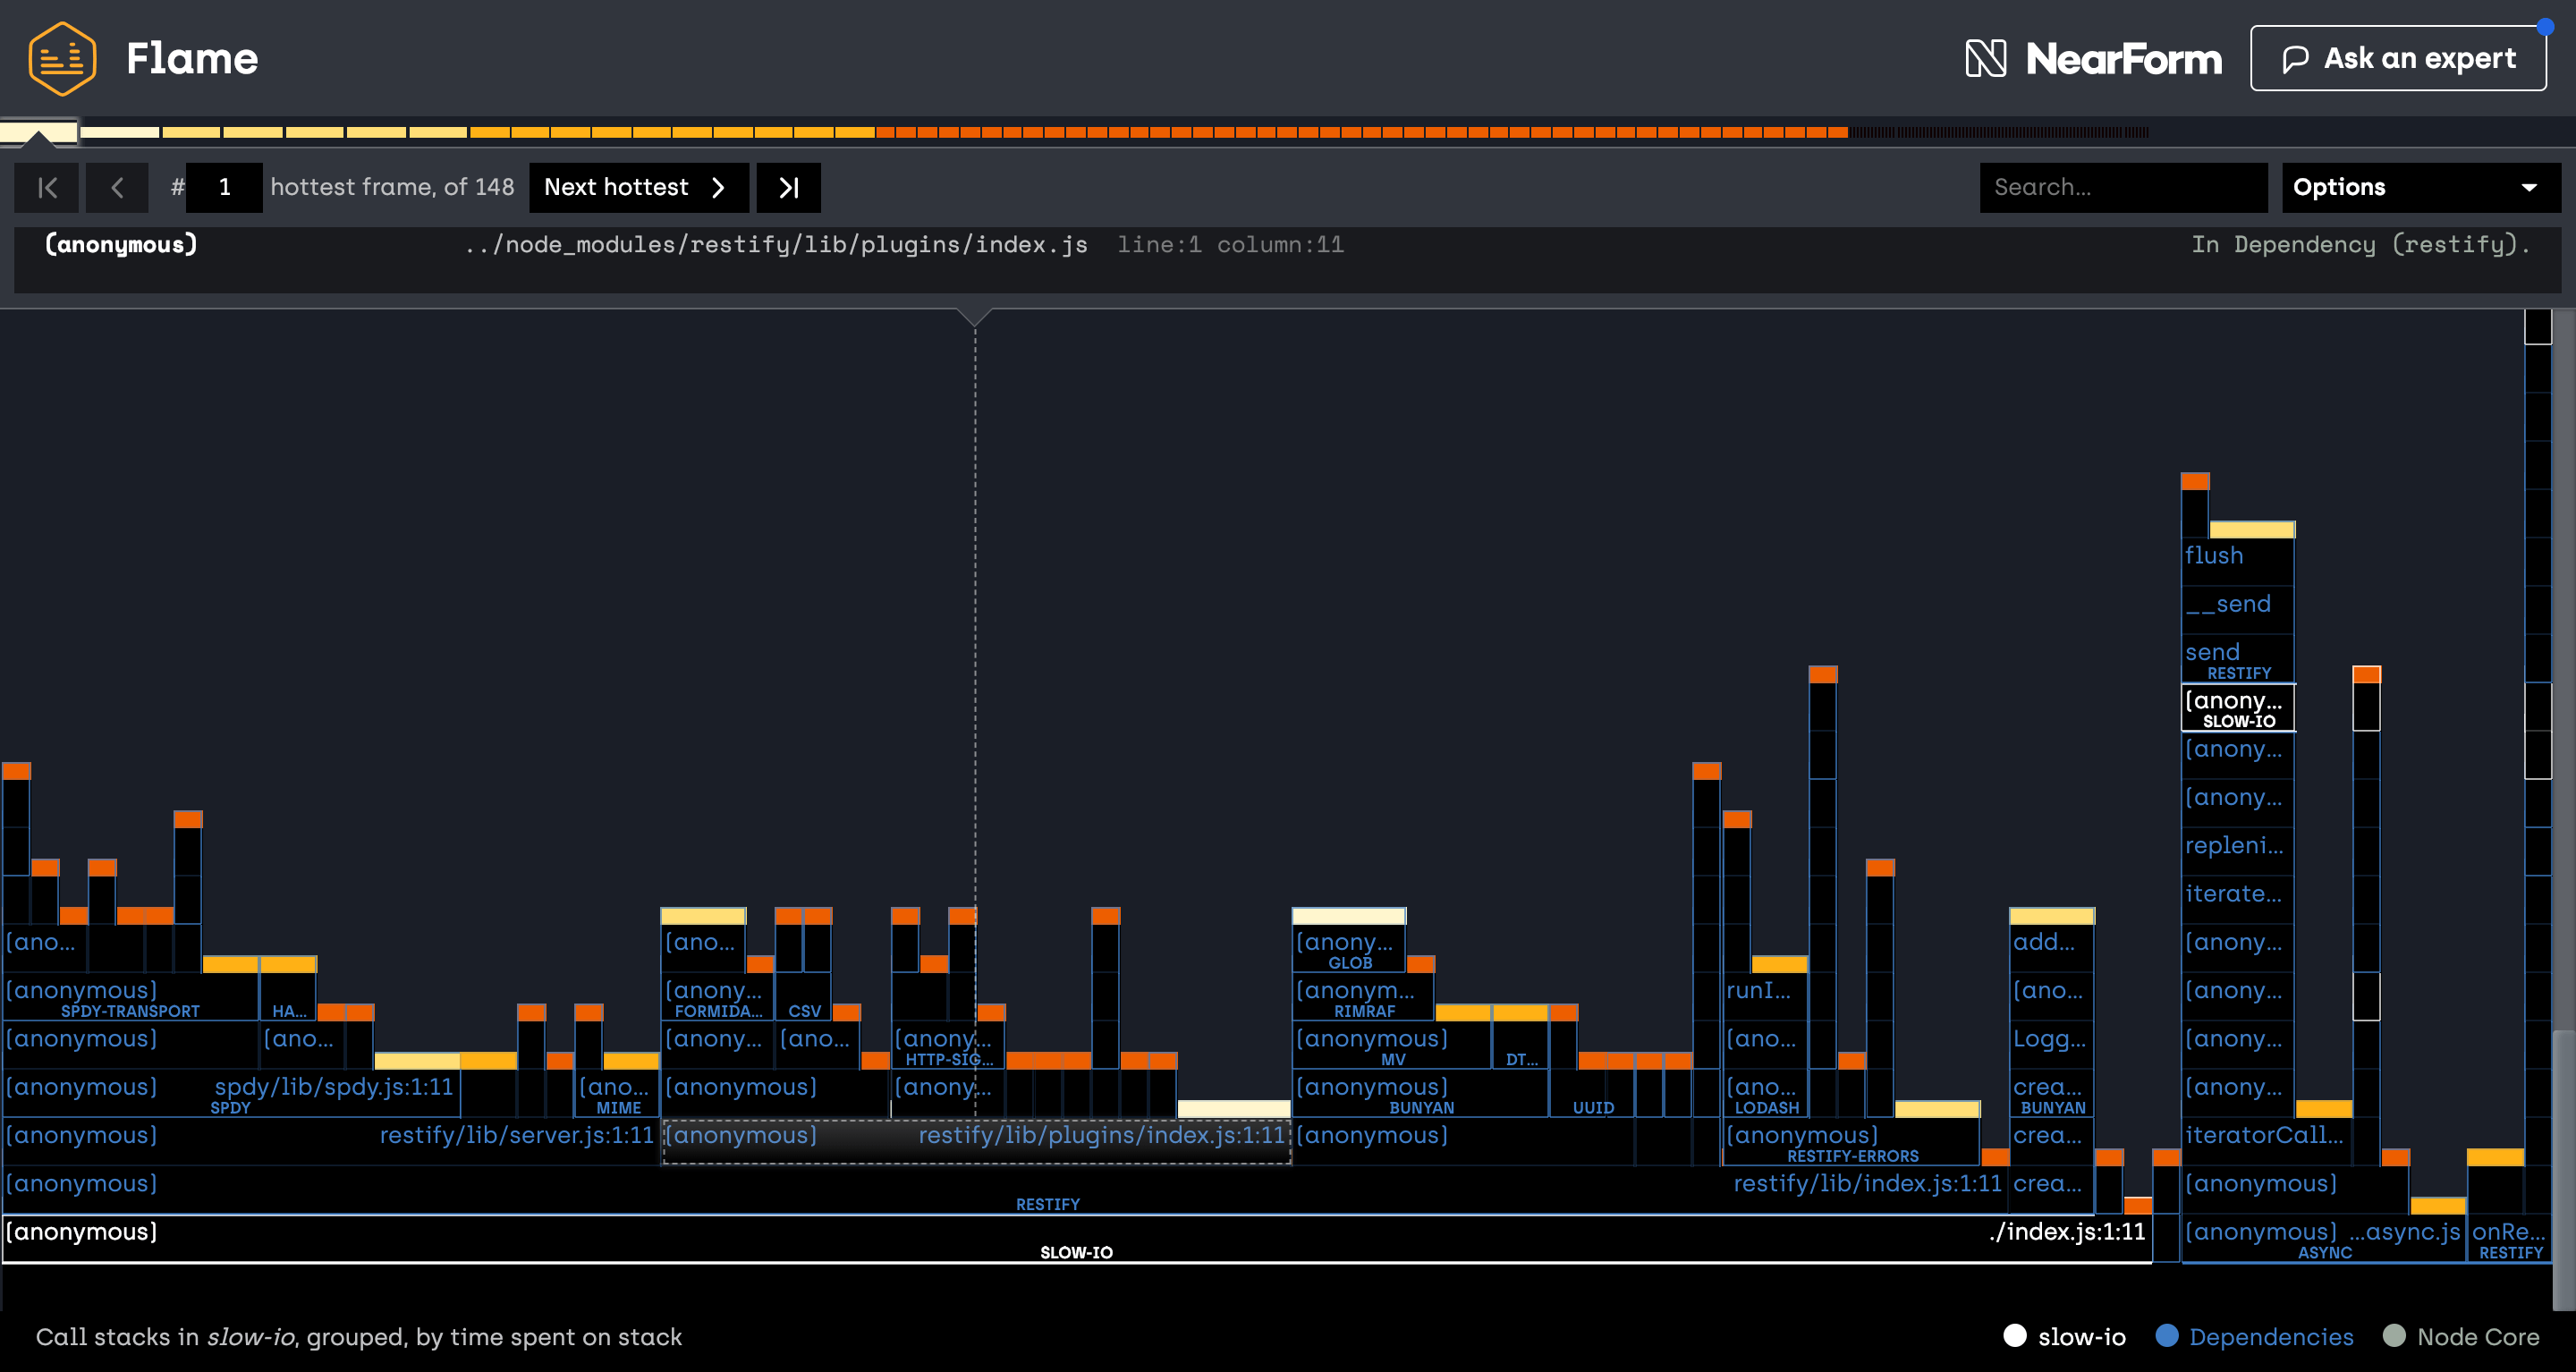The image size is (2576, 1372).
Task: Click the Next hottest chevron arrow
Action: [x=718, y=187]
